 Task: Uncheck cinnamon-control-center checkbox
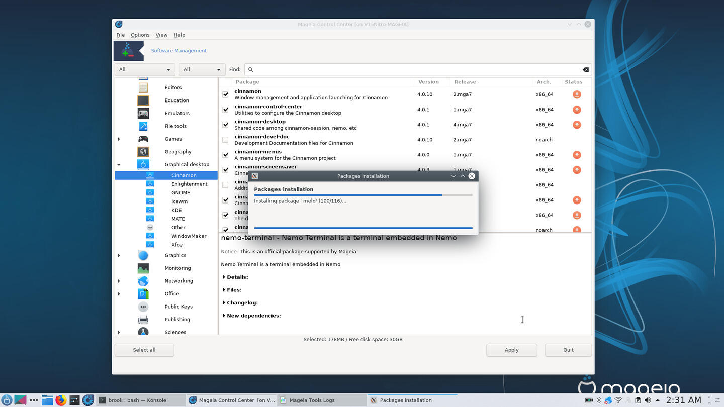225,110
